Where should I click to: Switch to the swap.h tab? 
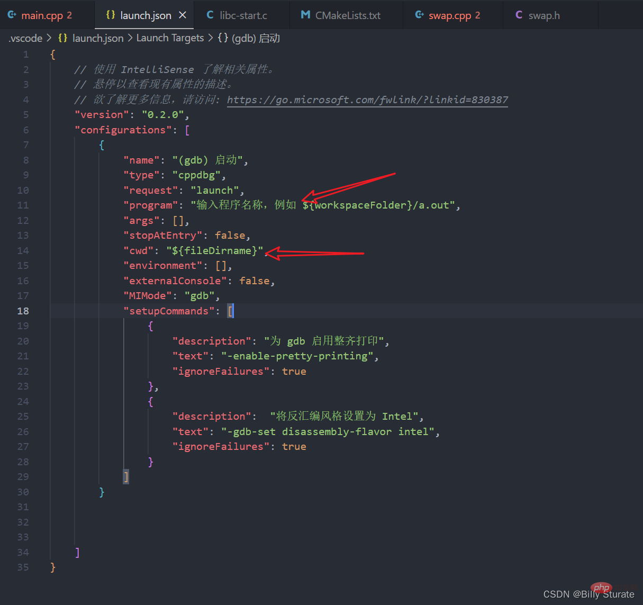[x=544, y=15]
